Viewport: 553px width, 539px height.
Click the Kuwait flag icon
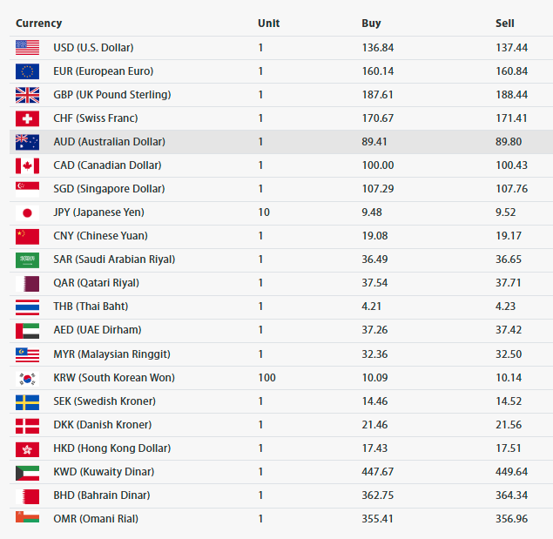(x=27, y=473)
